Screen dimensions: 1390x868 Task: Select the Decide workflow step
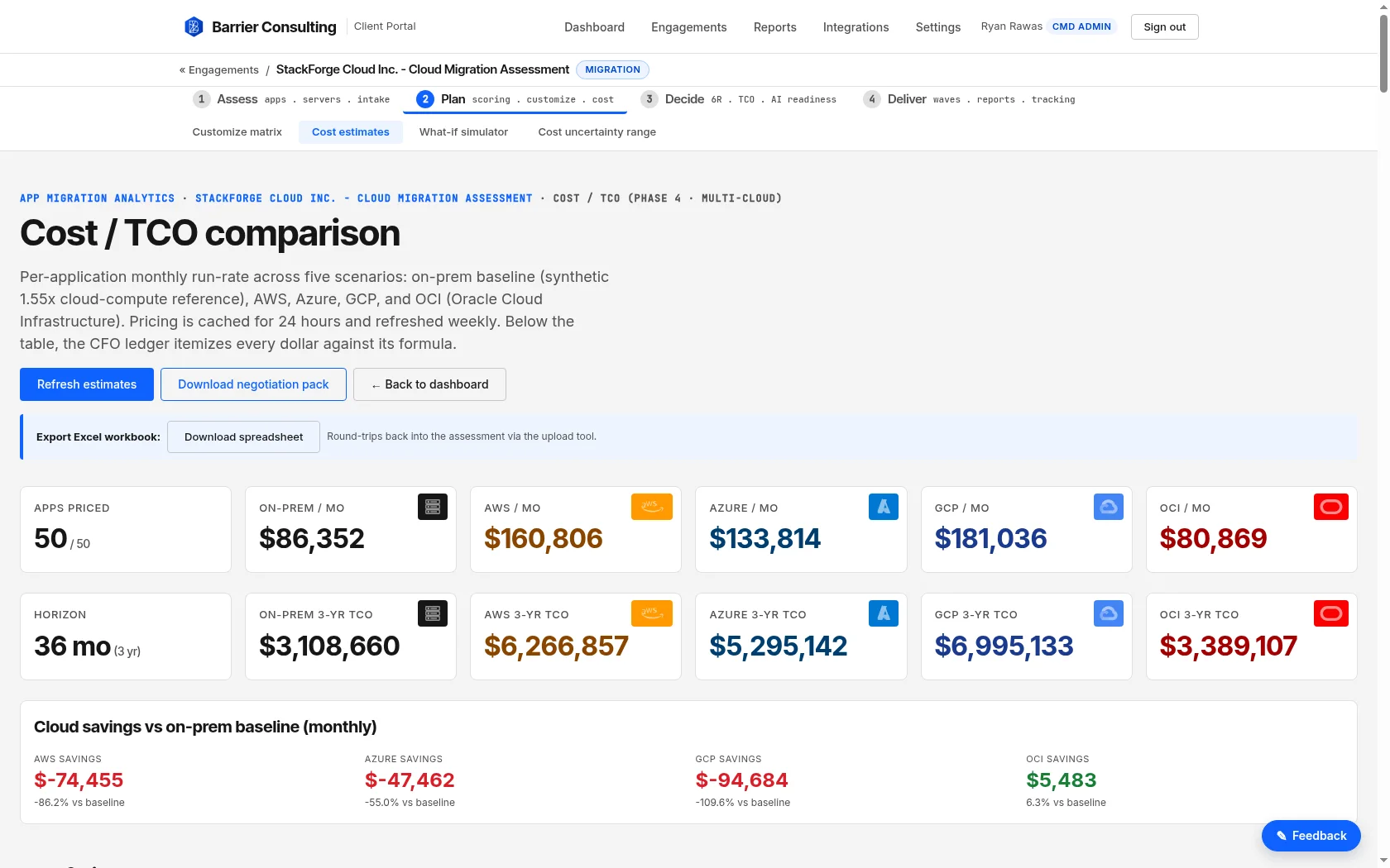tap(738, 99)
